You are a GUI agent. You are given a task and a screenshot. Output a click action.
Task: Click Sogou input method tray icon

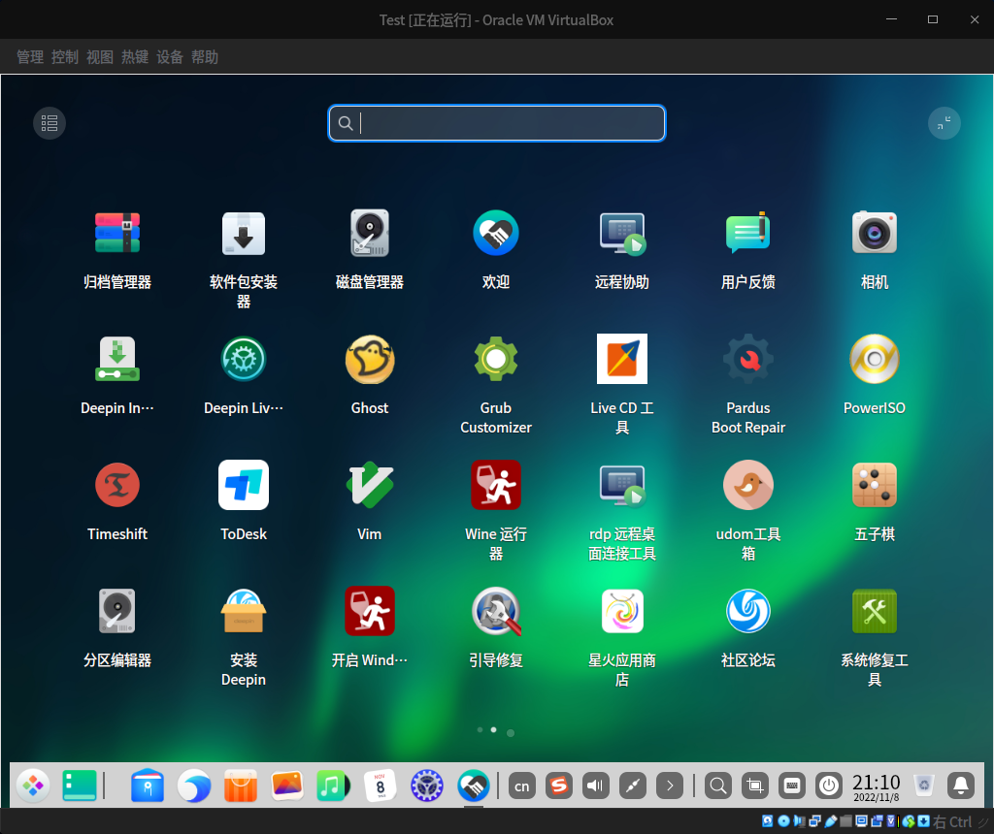pos(558,786)
